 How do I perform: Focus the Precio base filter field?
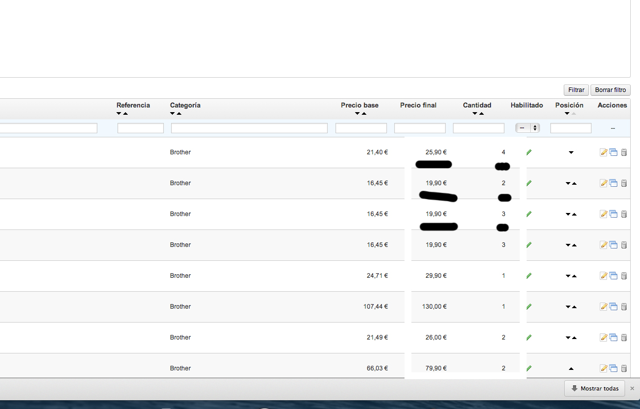361,128
